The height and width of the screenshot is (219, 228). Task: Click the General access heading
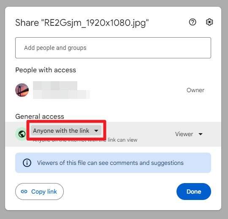click(40, 117)
